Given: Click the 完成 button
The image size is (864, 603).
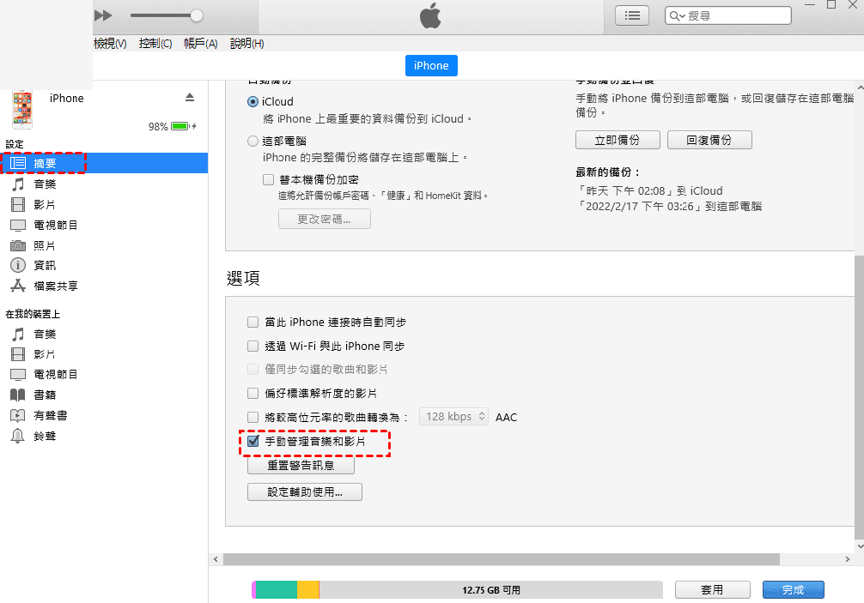Looking at the screenshot, I should pyautogui.click(x=793, y=590).
